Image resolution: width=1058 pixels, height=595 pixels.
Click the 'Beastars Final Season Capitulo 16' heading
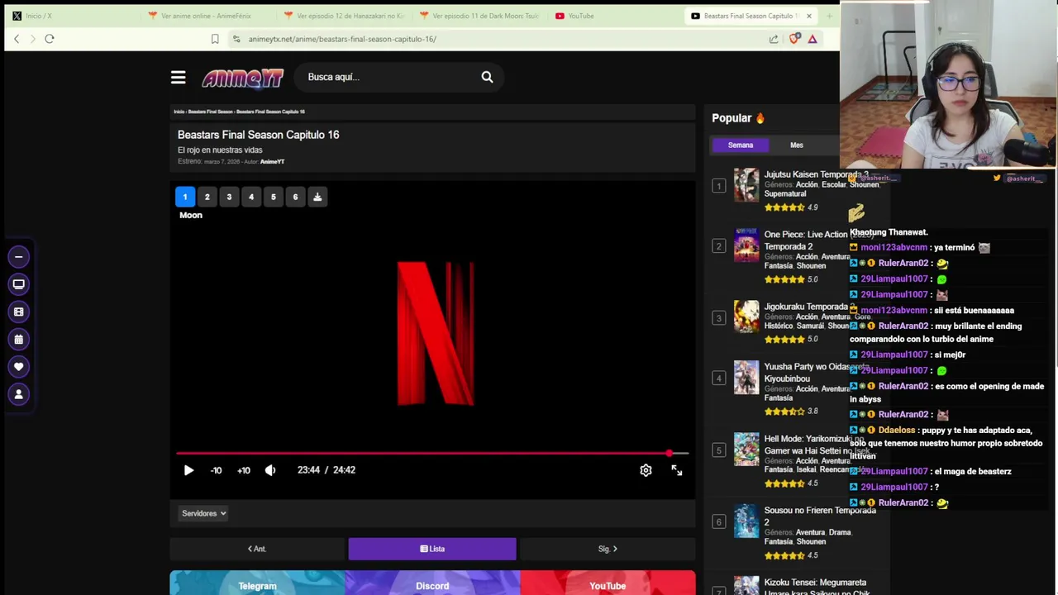[x=258, y=135]
